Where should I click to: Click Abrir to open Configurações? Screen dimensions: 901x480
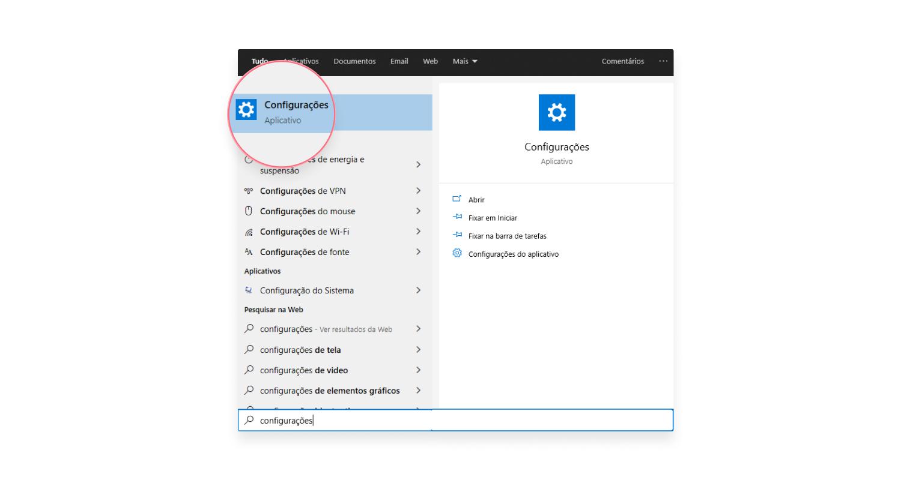pyautogui.click(x=476, y=200)
